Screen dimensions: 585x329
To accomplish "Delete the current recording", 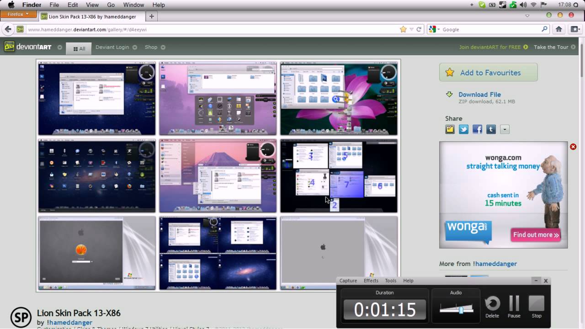I will click(x=492, y=307).
